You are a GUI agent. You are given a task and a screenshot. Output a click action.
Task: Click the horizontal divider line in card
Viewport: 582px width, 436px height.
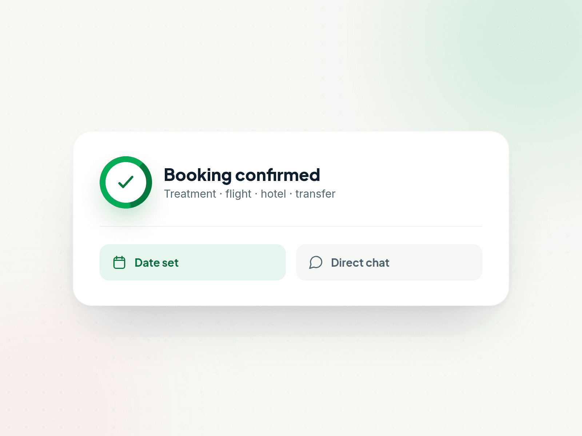coord(291,226)
